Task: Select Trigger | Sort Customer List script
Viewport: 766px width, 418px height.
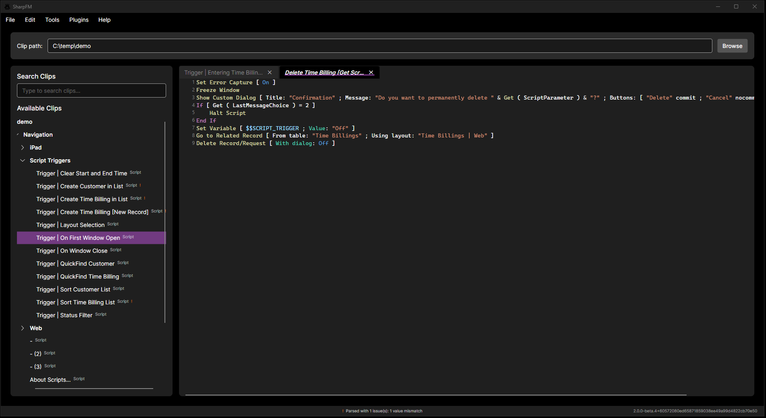Action: [91, 289]
